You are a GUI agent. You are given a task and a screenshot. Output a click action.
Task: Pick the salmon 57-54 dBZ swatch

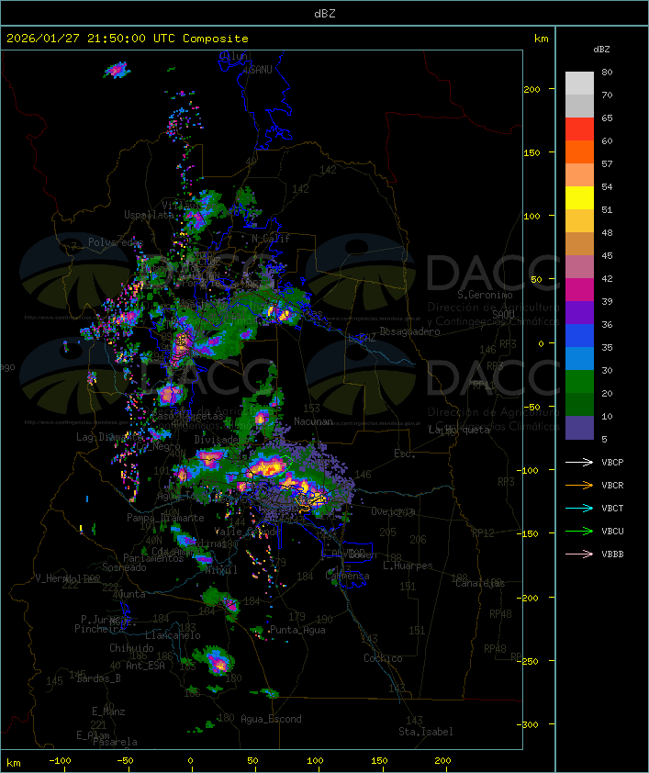pyautogui.click(x=579, y=175)
